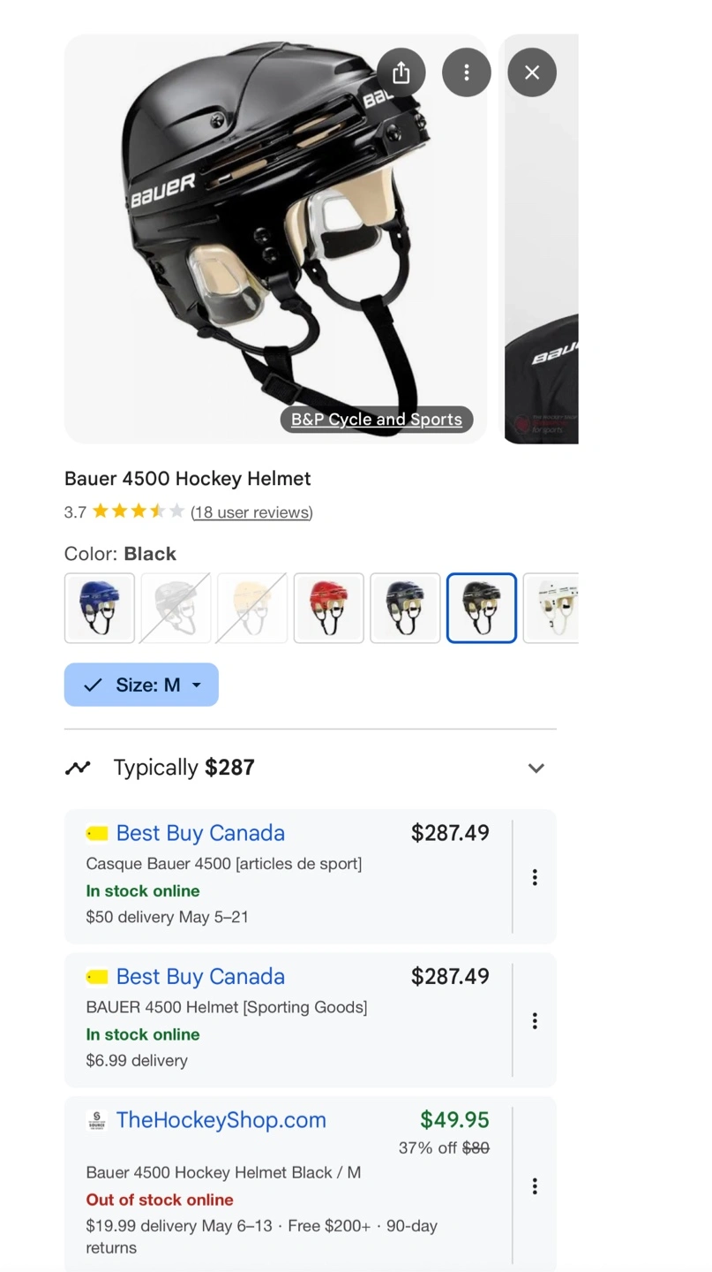Tap the share icon on product image
The image size is (712, 1272).
(401, 72)
